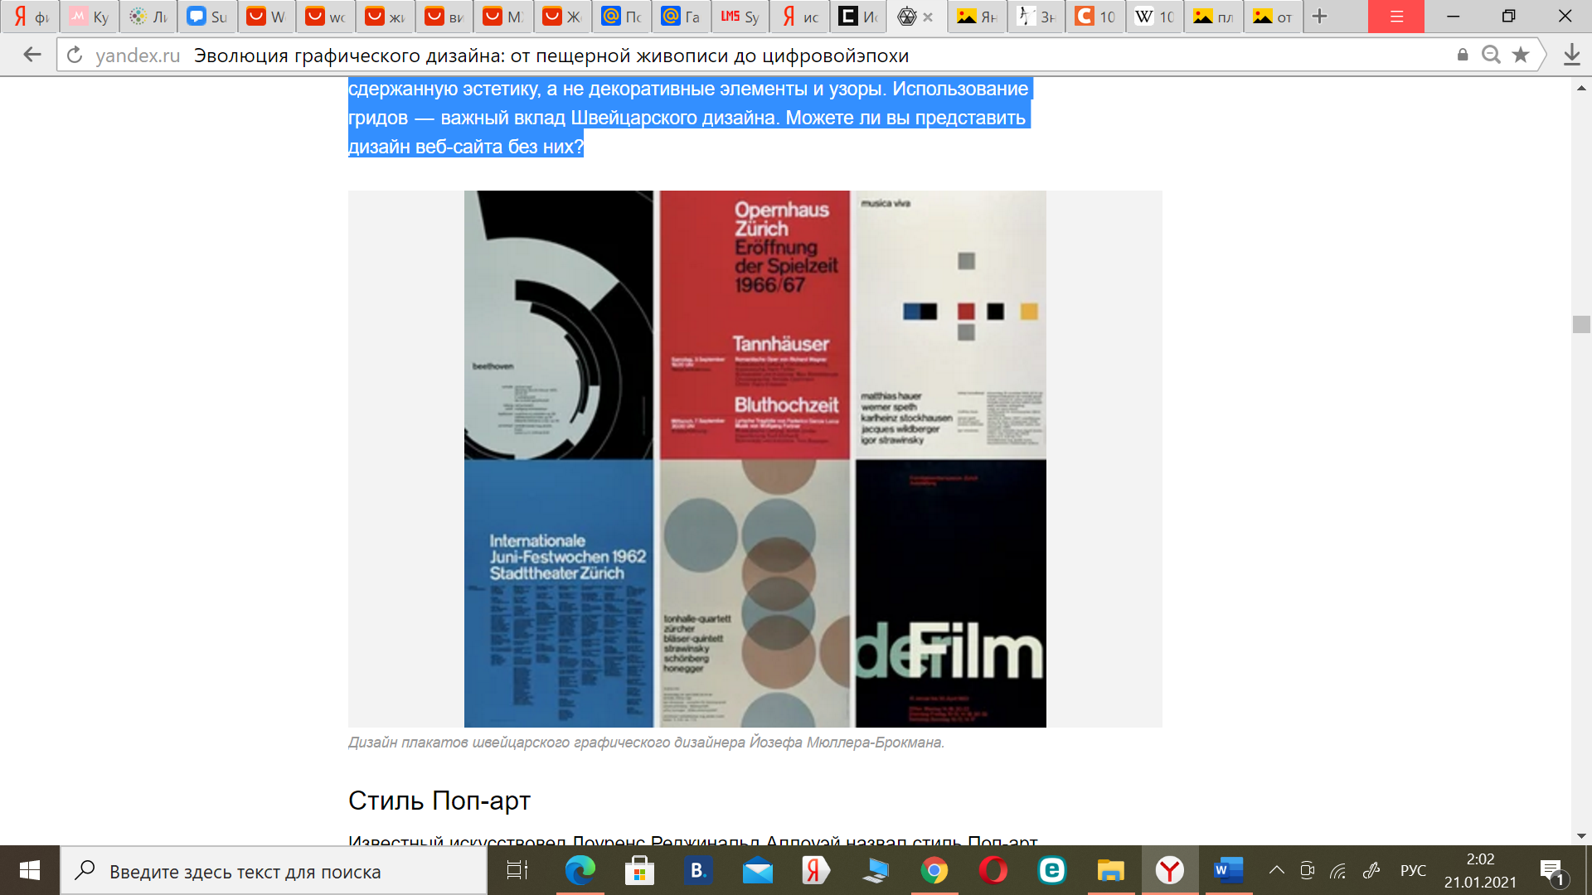
Task: Open Yandex Browser menu hamburger button
Action: pos(1396,17)
